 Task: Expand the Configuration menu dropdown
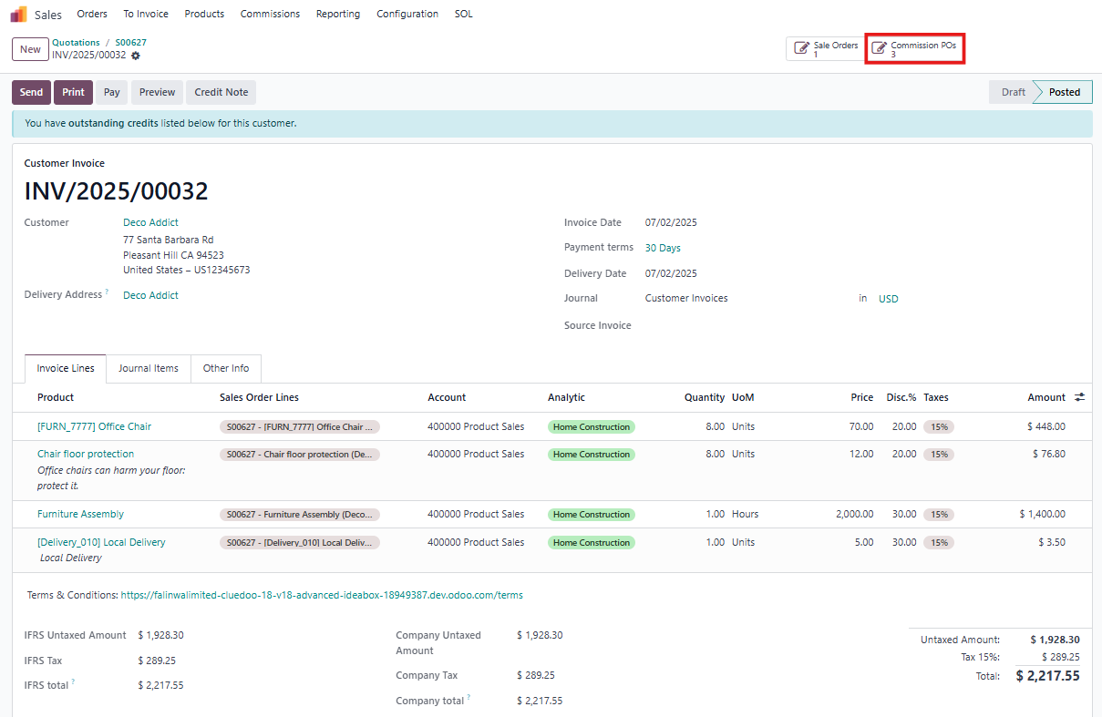(x=407, y=14)
